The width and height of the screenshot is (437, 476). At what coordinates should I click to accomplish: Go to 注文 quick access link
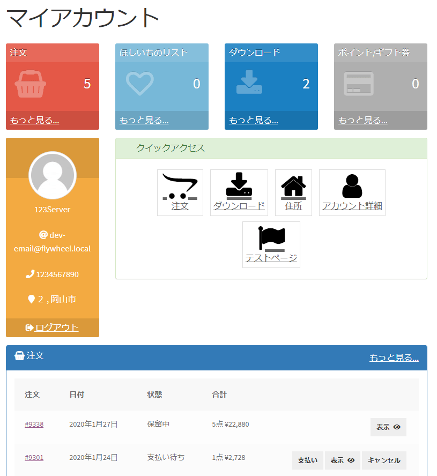coord(180,206)
